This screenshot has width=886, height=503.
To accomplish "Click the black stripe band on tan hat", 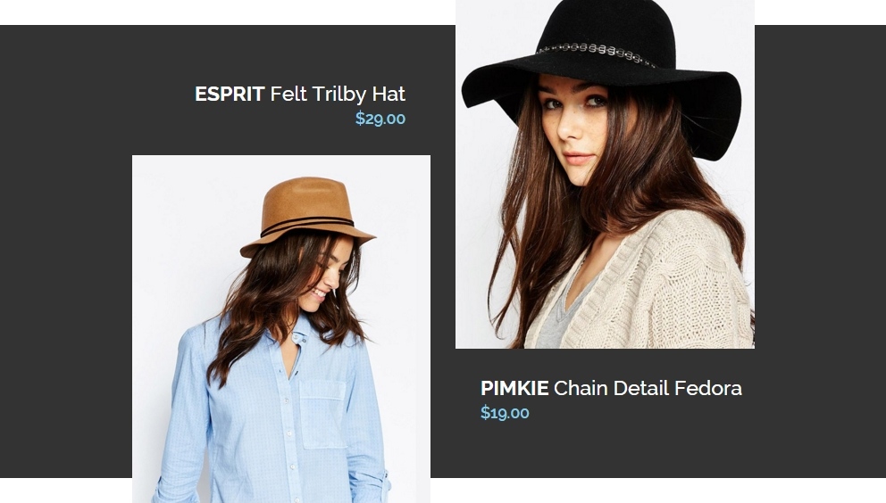I will pos(306,226).
